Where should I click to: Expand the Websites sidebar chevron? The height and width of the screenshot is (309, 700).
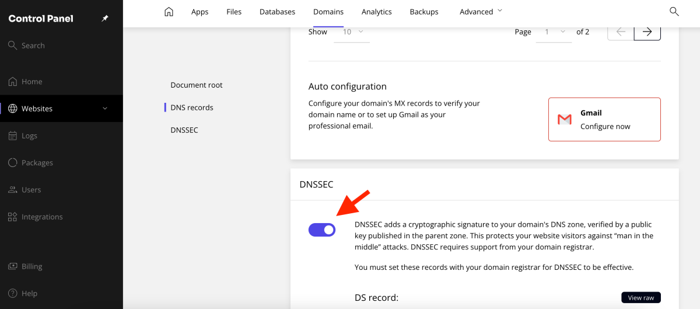pyautogui.click(x=105, y=108)
